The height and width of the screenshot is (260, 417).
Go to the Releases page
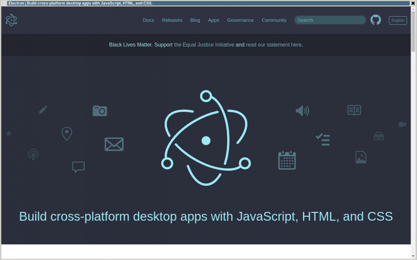click(x=172, y=20)
